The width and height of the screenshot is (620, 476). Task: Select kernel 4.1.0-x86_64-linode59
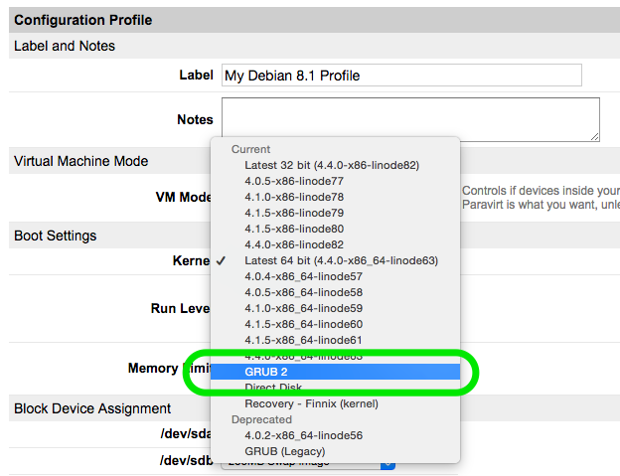303,308
